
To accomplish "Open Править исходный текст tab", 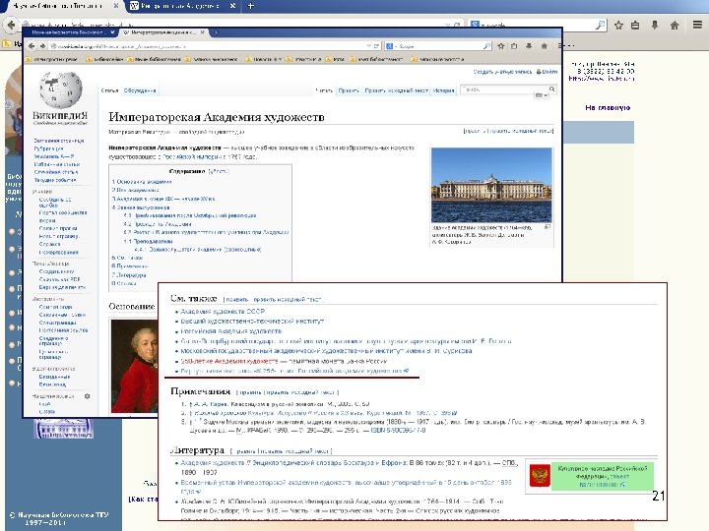I will pyautogui.click(x=396, y=90).
